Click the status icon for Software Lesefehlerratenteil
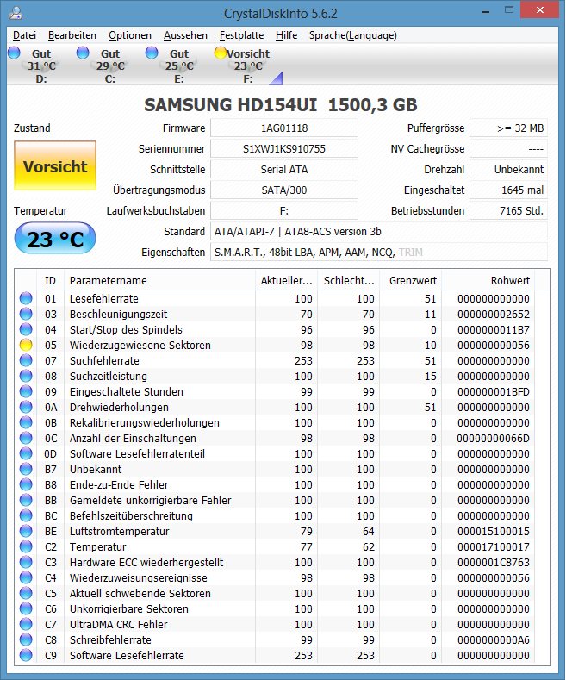Viewport: 566px width, 680px height. click(x=26, y=453)
